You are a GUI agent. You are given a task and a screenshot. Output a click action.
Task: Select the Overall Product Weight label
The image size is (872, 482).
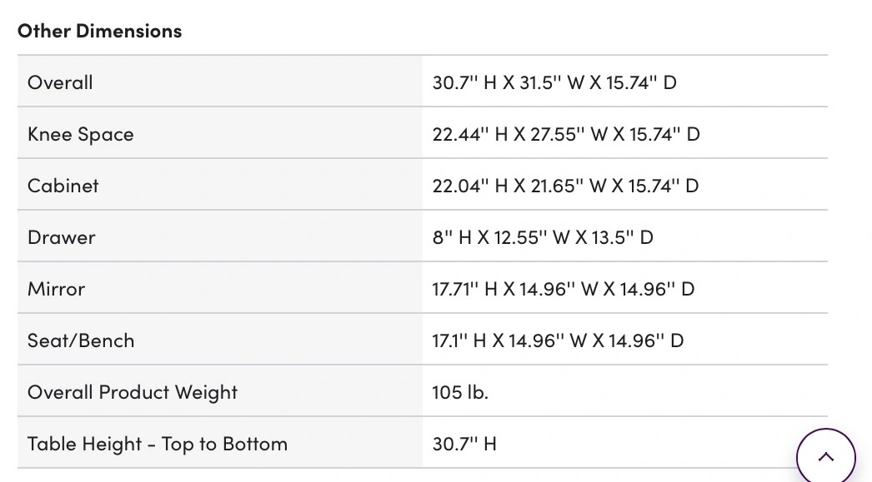[x=133, y=392]
